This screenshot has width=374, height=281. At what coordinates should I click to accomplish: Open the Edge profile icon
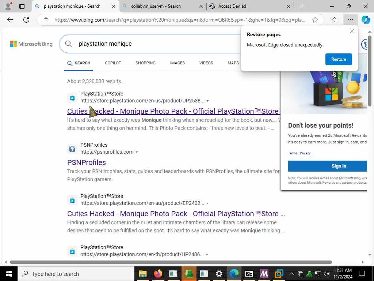(x=9, y=6)
